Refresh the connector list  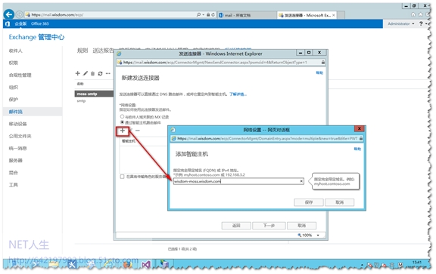tap(100, 73)
